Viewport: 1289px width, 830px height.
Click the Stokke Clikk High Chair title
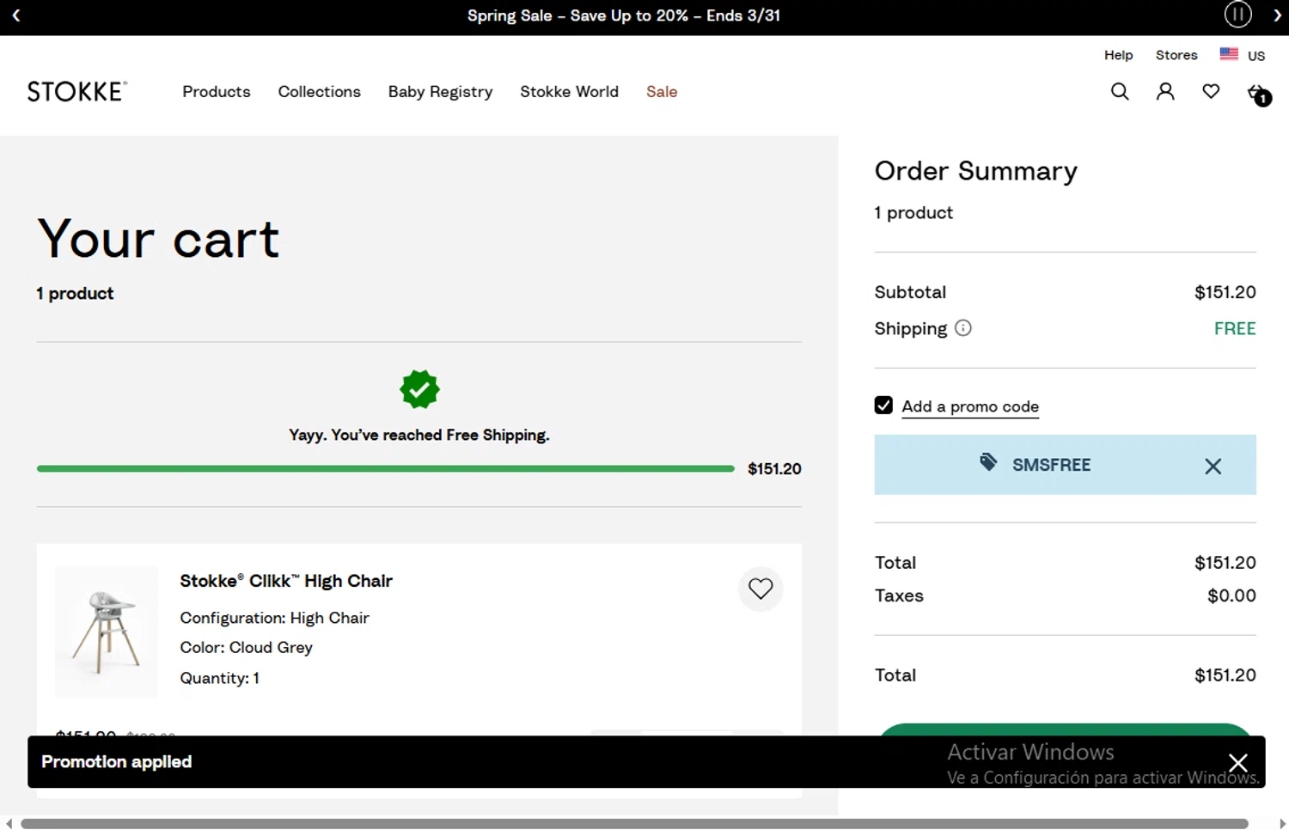[x=286, y=581]
